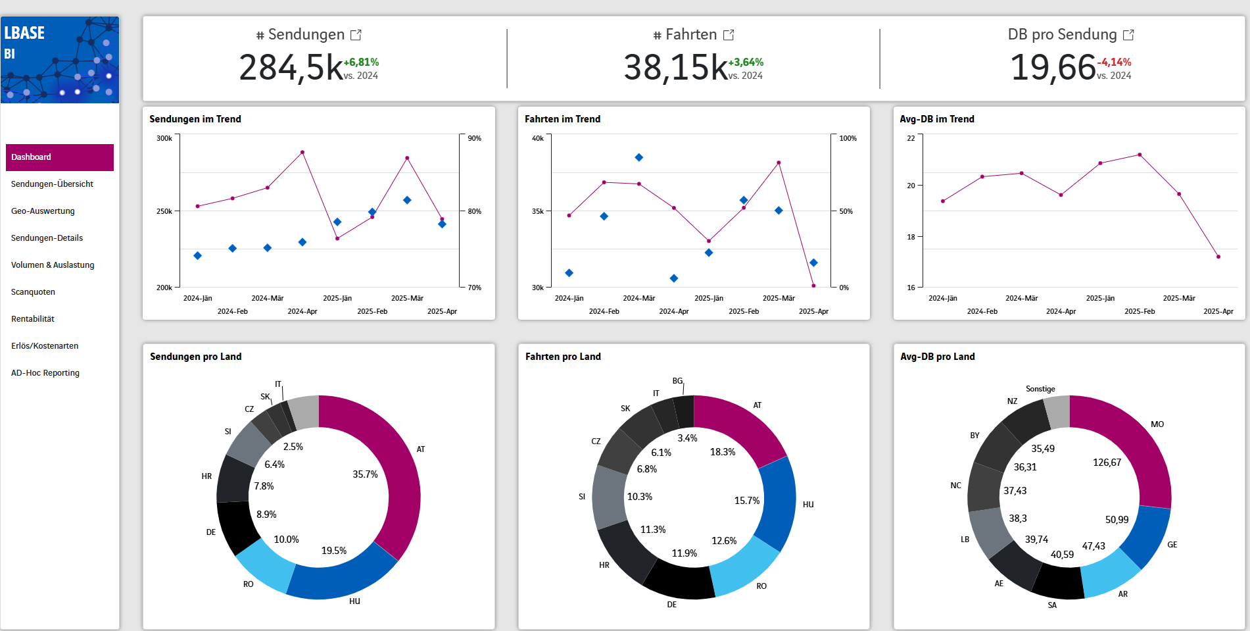The height and width of the screenshot is (631, 1250).
Task: Click the +6,81% change indicator
Action: coord(361,63)
